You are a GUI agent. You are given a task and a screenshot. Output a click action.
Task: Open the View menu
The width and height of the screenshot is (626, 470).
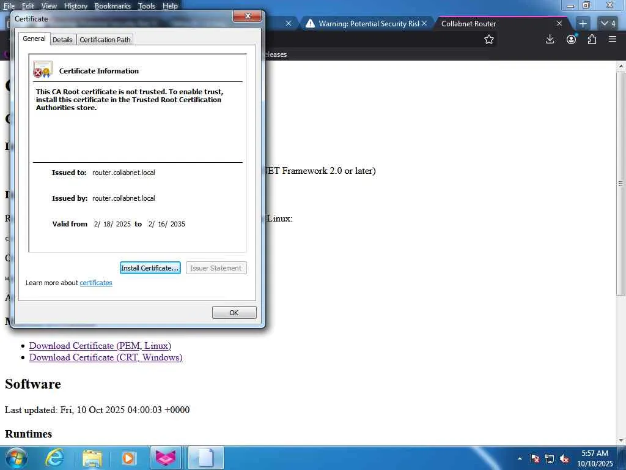[x=49, y=6]
